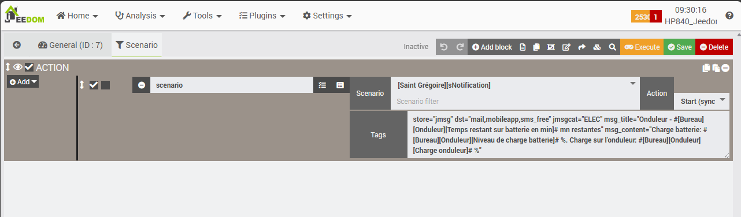Open the help question mark icon
The height and width of the screenshot is (217, 741).
pyautogui.click(x=729, y=16)
